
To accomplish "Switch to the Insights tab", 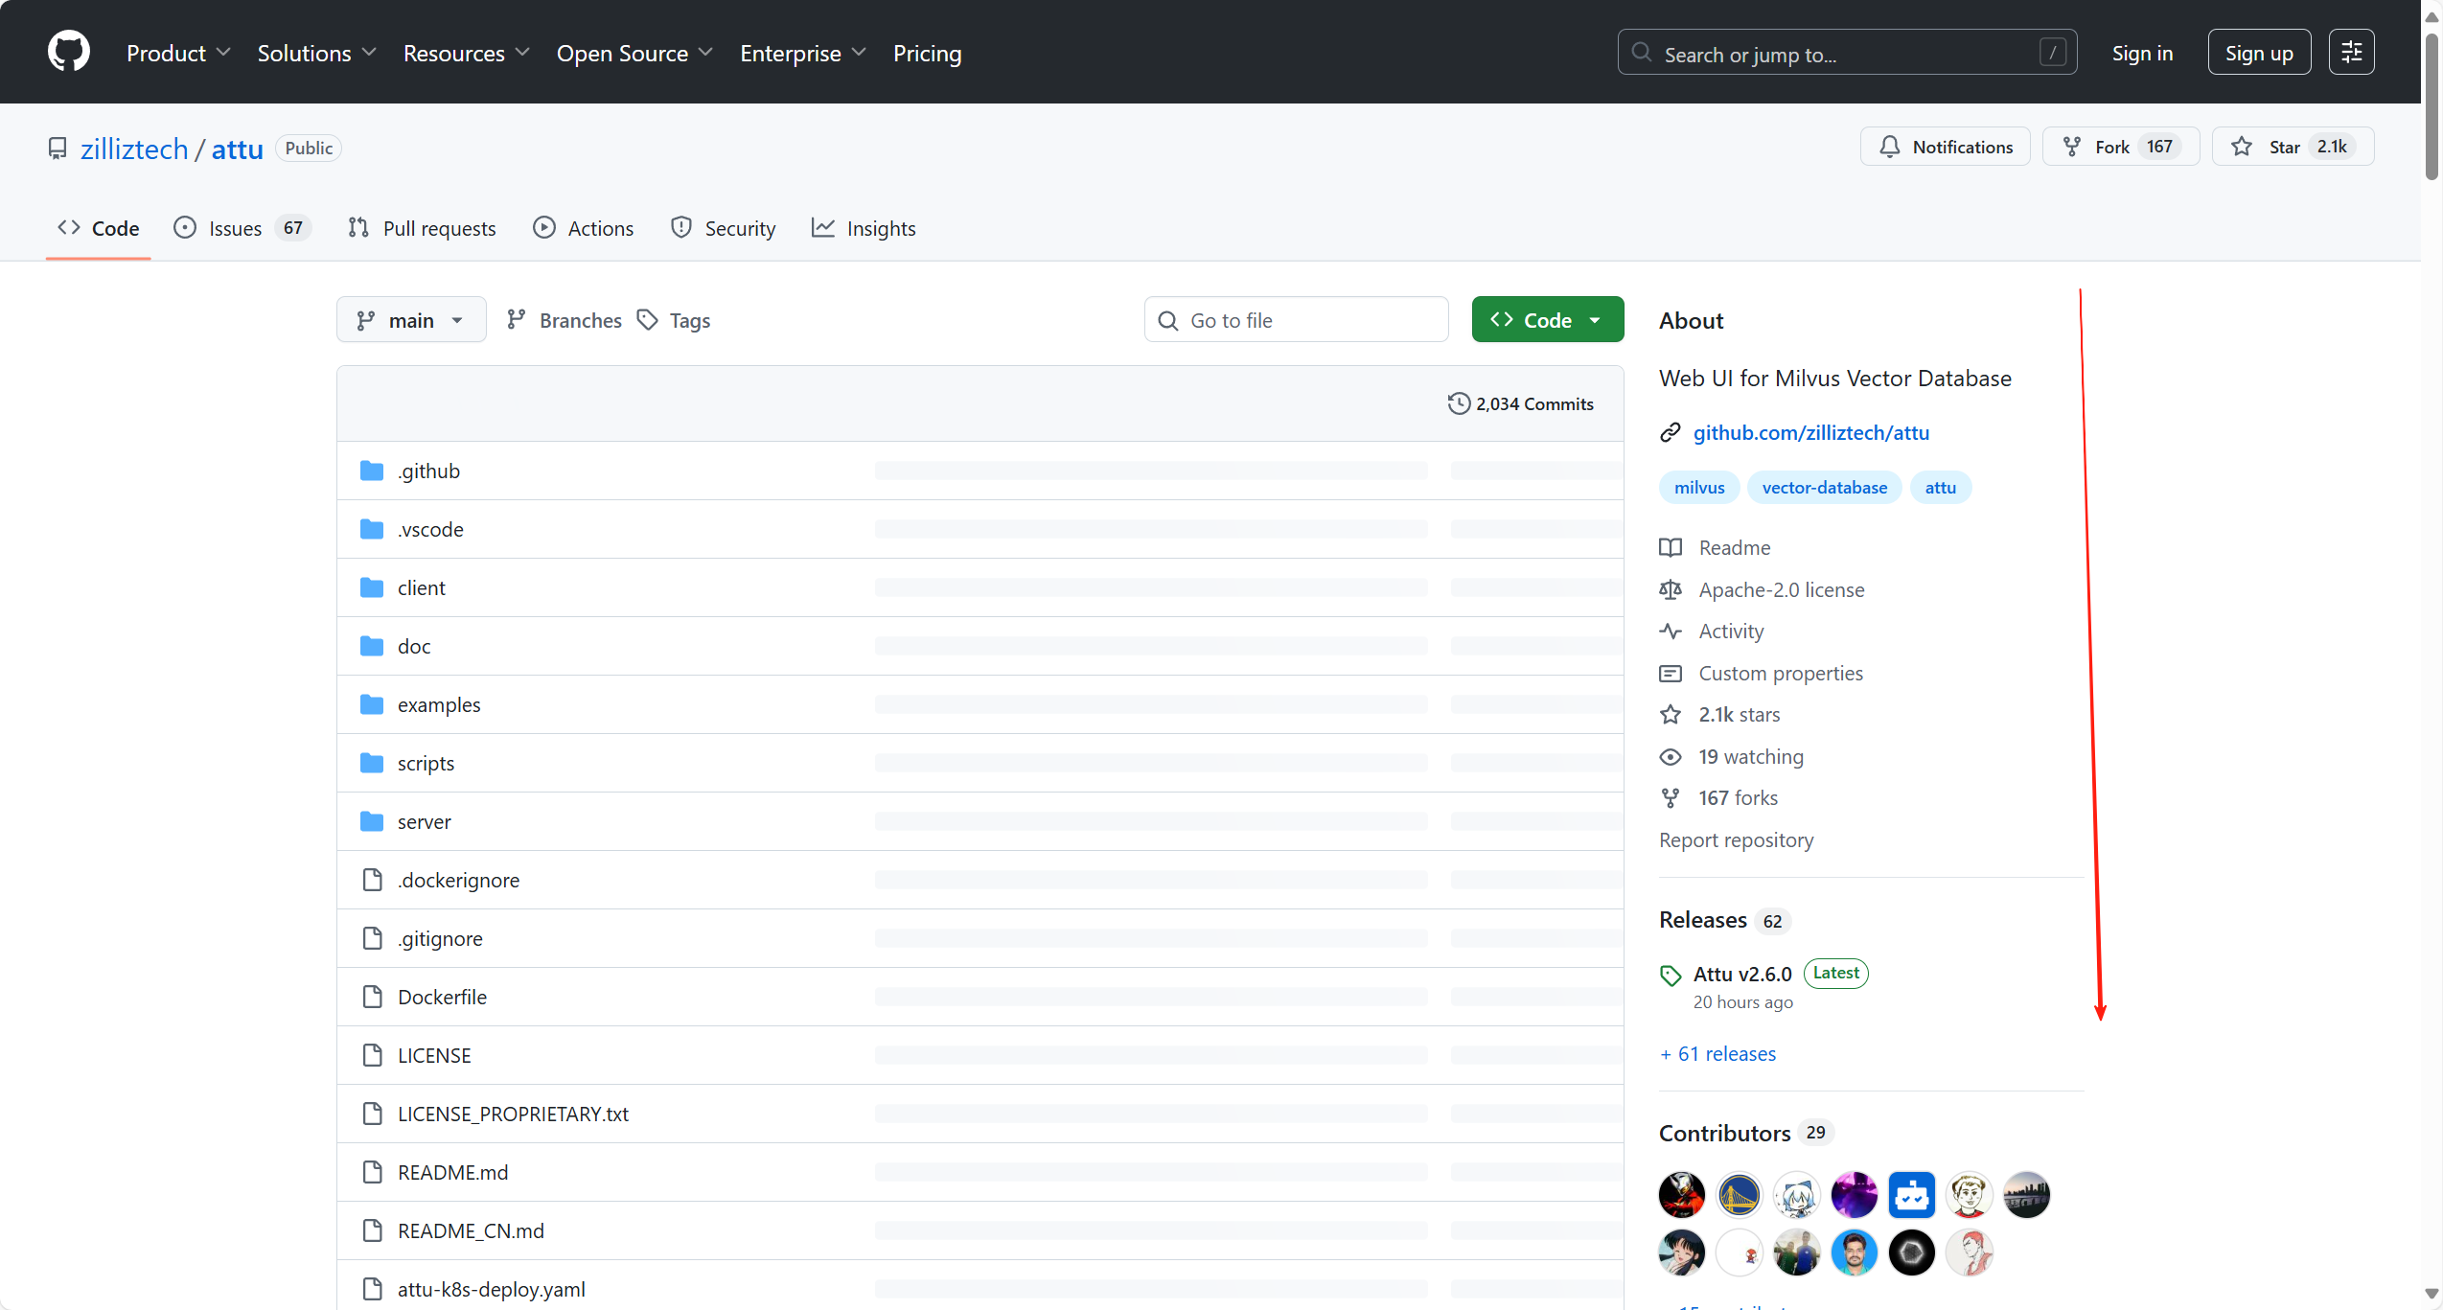I will 864,228.
